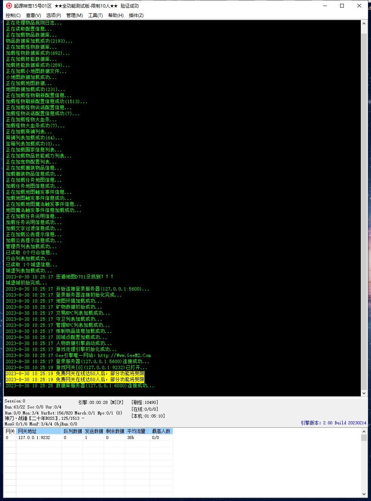The image size is (371, 501).
Task: Click the 人物数据引擎启动成功 log line
Action: coord(59,343)
